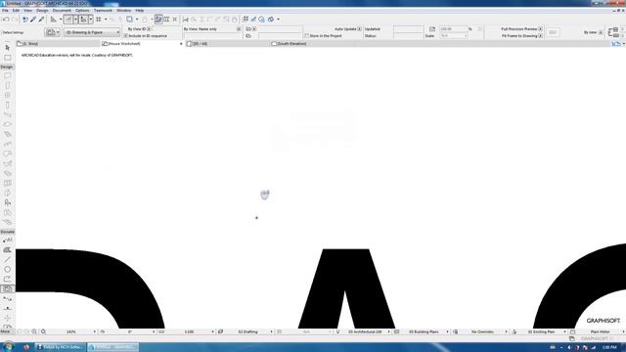Select the Arrow tool in the toolbox
Image resolution: width=626 pixels, height=352 pixels.
click(x=7, y=48)
